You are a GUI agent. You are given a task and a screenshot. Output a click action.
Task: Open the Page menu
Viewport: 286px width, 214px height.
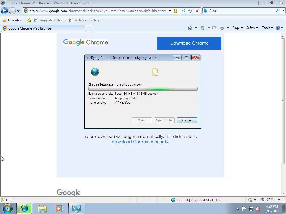tap(237, 28)
